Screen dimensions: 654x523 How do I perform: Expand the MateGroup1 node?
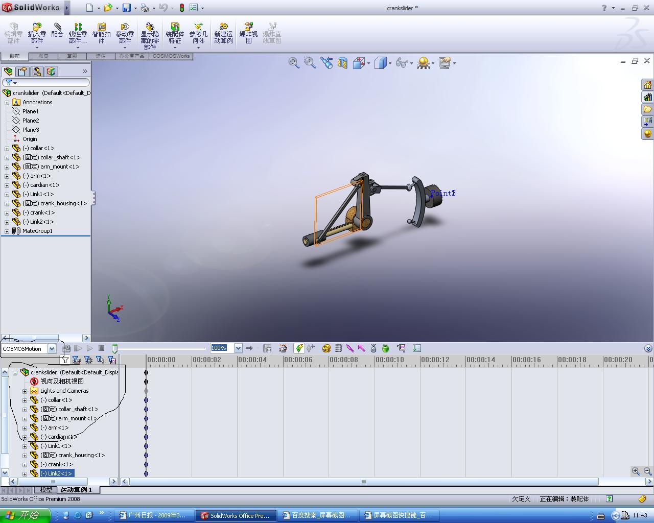[x=7, y=231]
